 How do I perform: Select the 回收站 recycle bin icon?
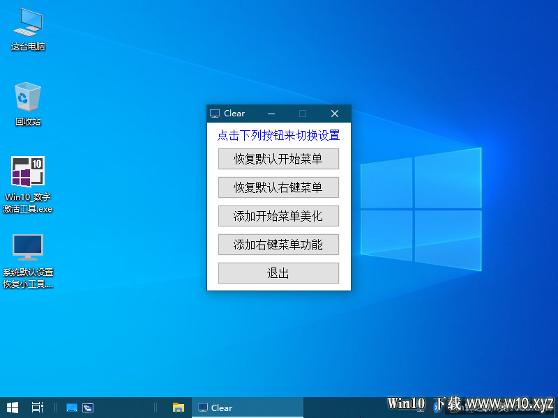click(28, 104)
